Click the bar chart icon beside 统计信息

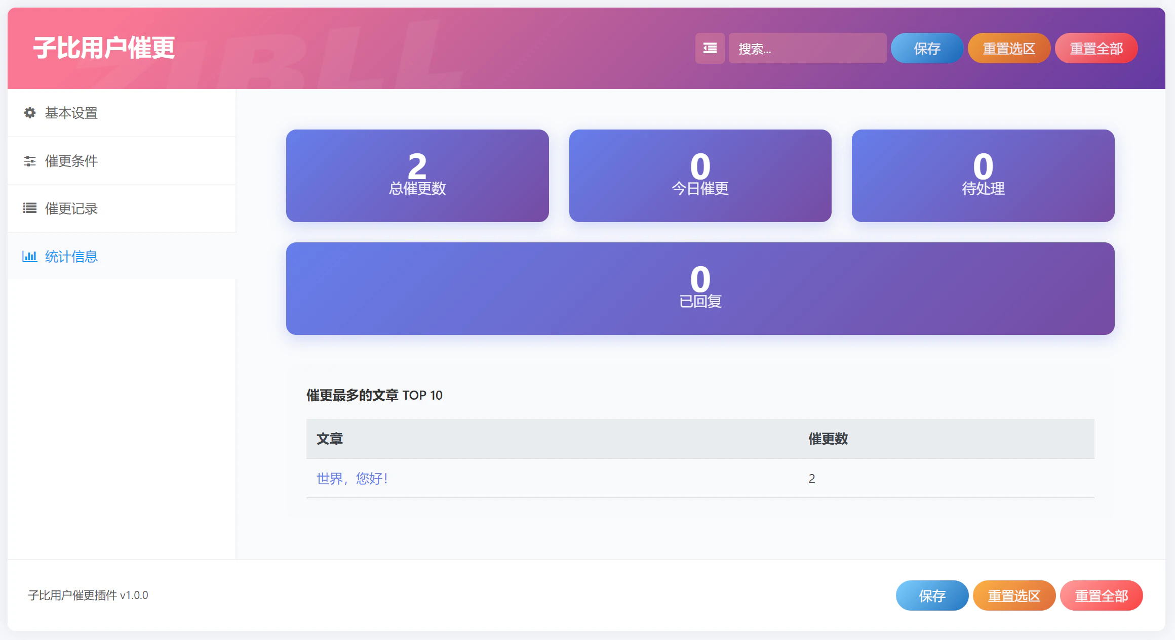coord(29,257)
